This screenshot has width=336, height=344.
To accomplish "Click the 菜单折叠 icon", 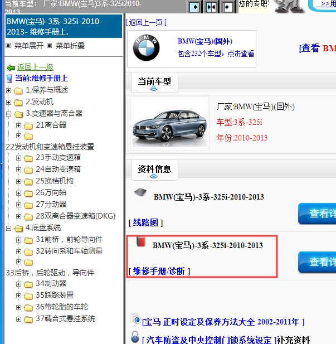I will [x=50, y=46].
